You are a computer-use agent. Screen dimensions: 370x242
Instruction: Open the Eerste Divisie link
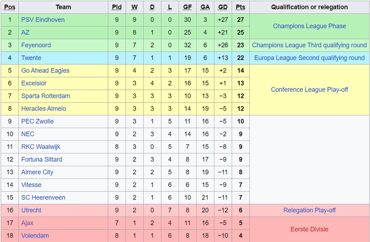click(x=309, y=229)
